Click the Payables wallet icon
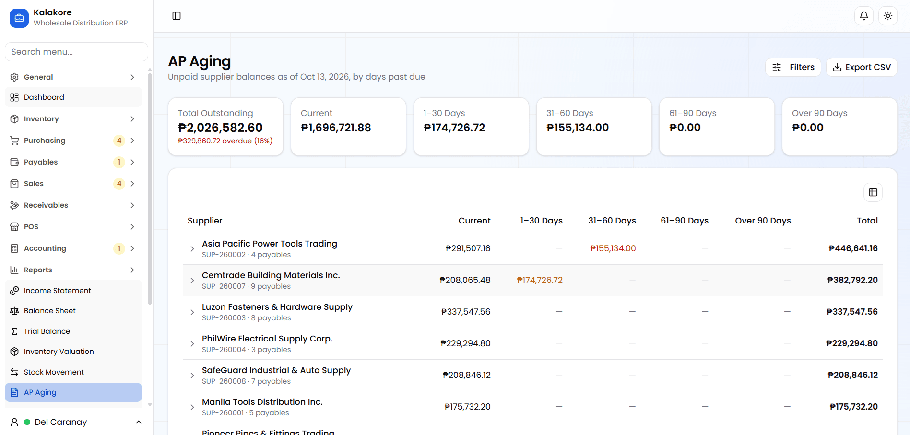 point(14,162)
